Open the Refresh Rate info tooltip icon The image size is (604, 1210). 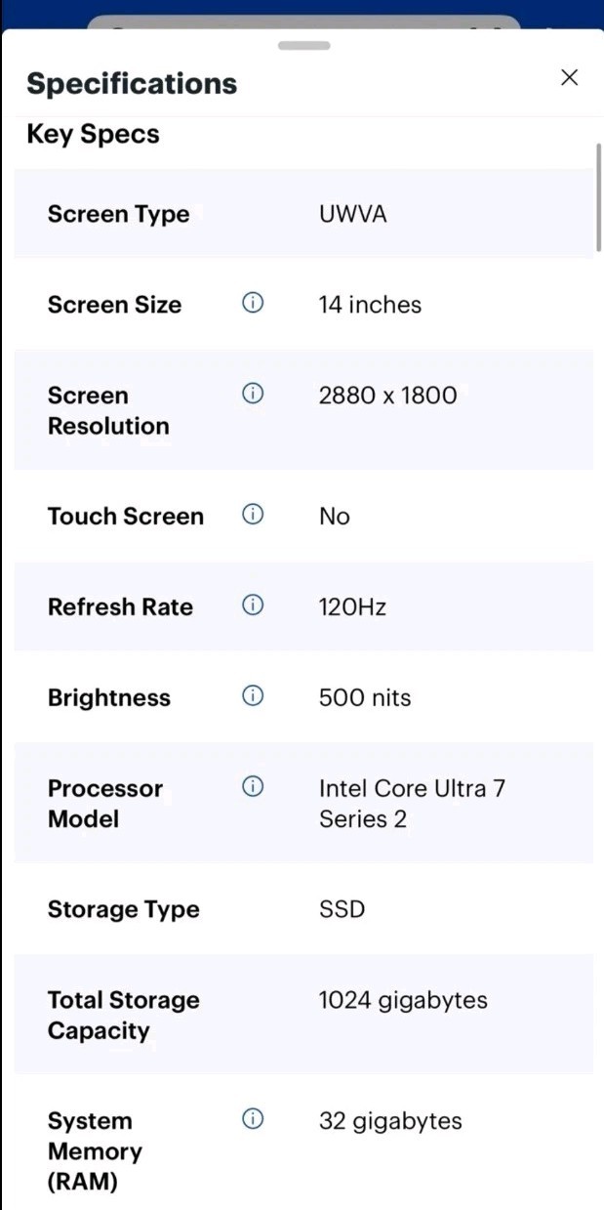[x=253, y=605]
